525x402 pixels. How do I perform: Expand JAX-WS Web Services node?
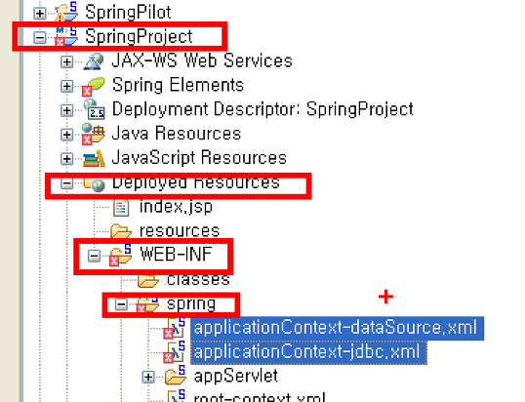(x=67, y=61)
